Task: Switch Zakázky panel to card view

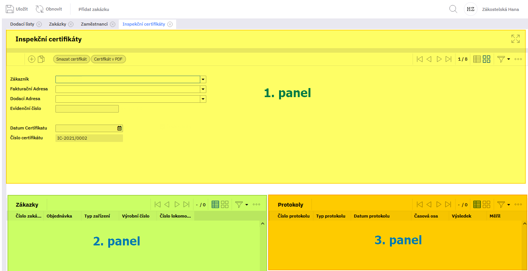Action: pos(225,204)
